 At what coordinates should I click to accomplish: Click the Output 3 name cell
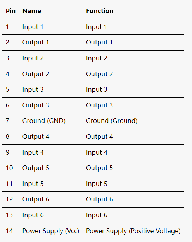tap(51, 105)
